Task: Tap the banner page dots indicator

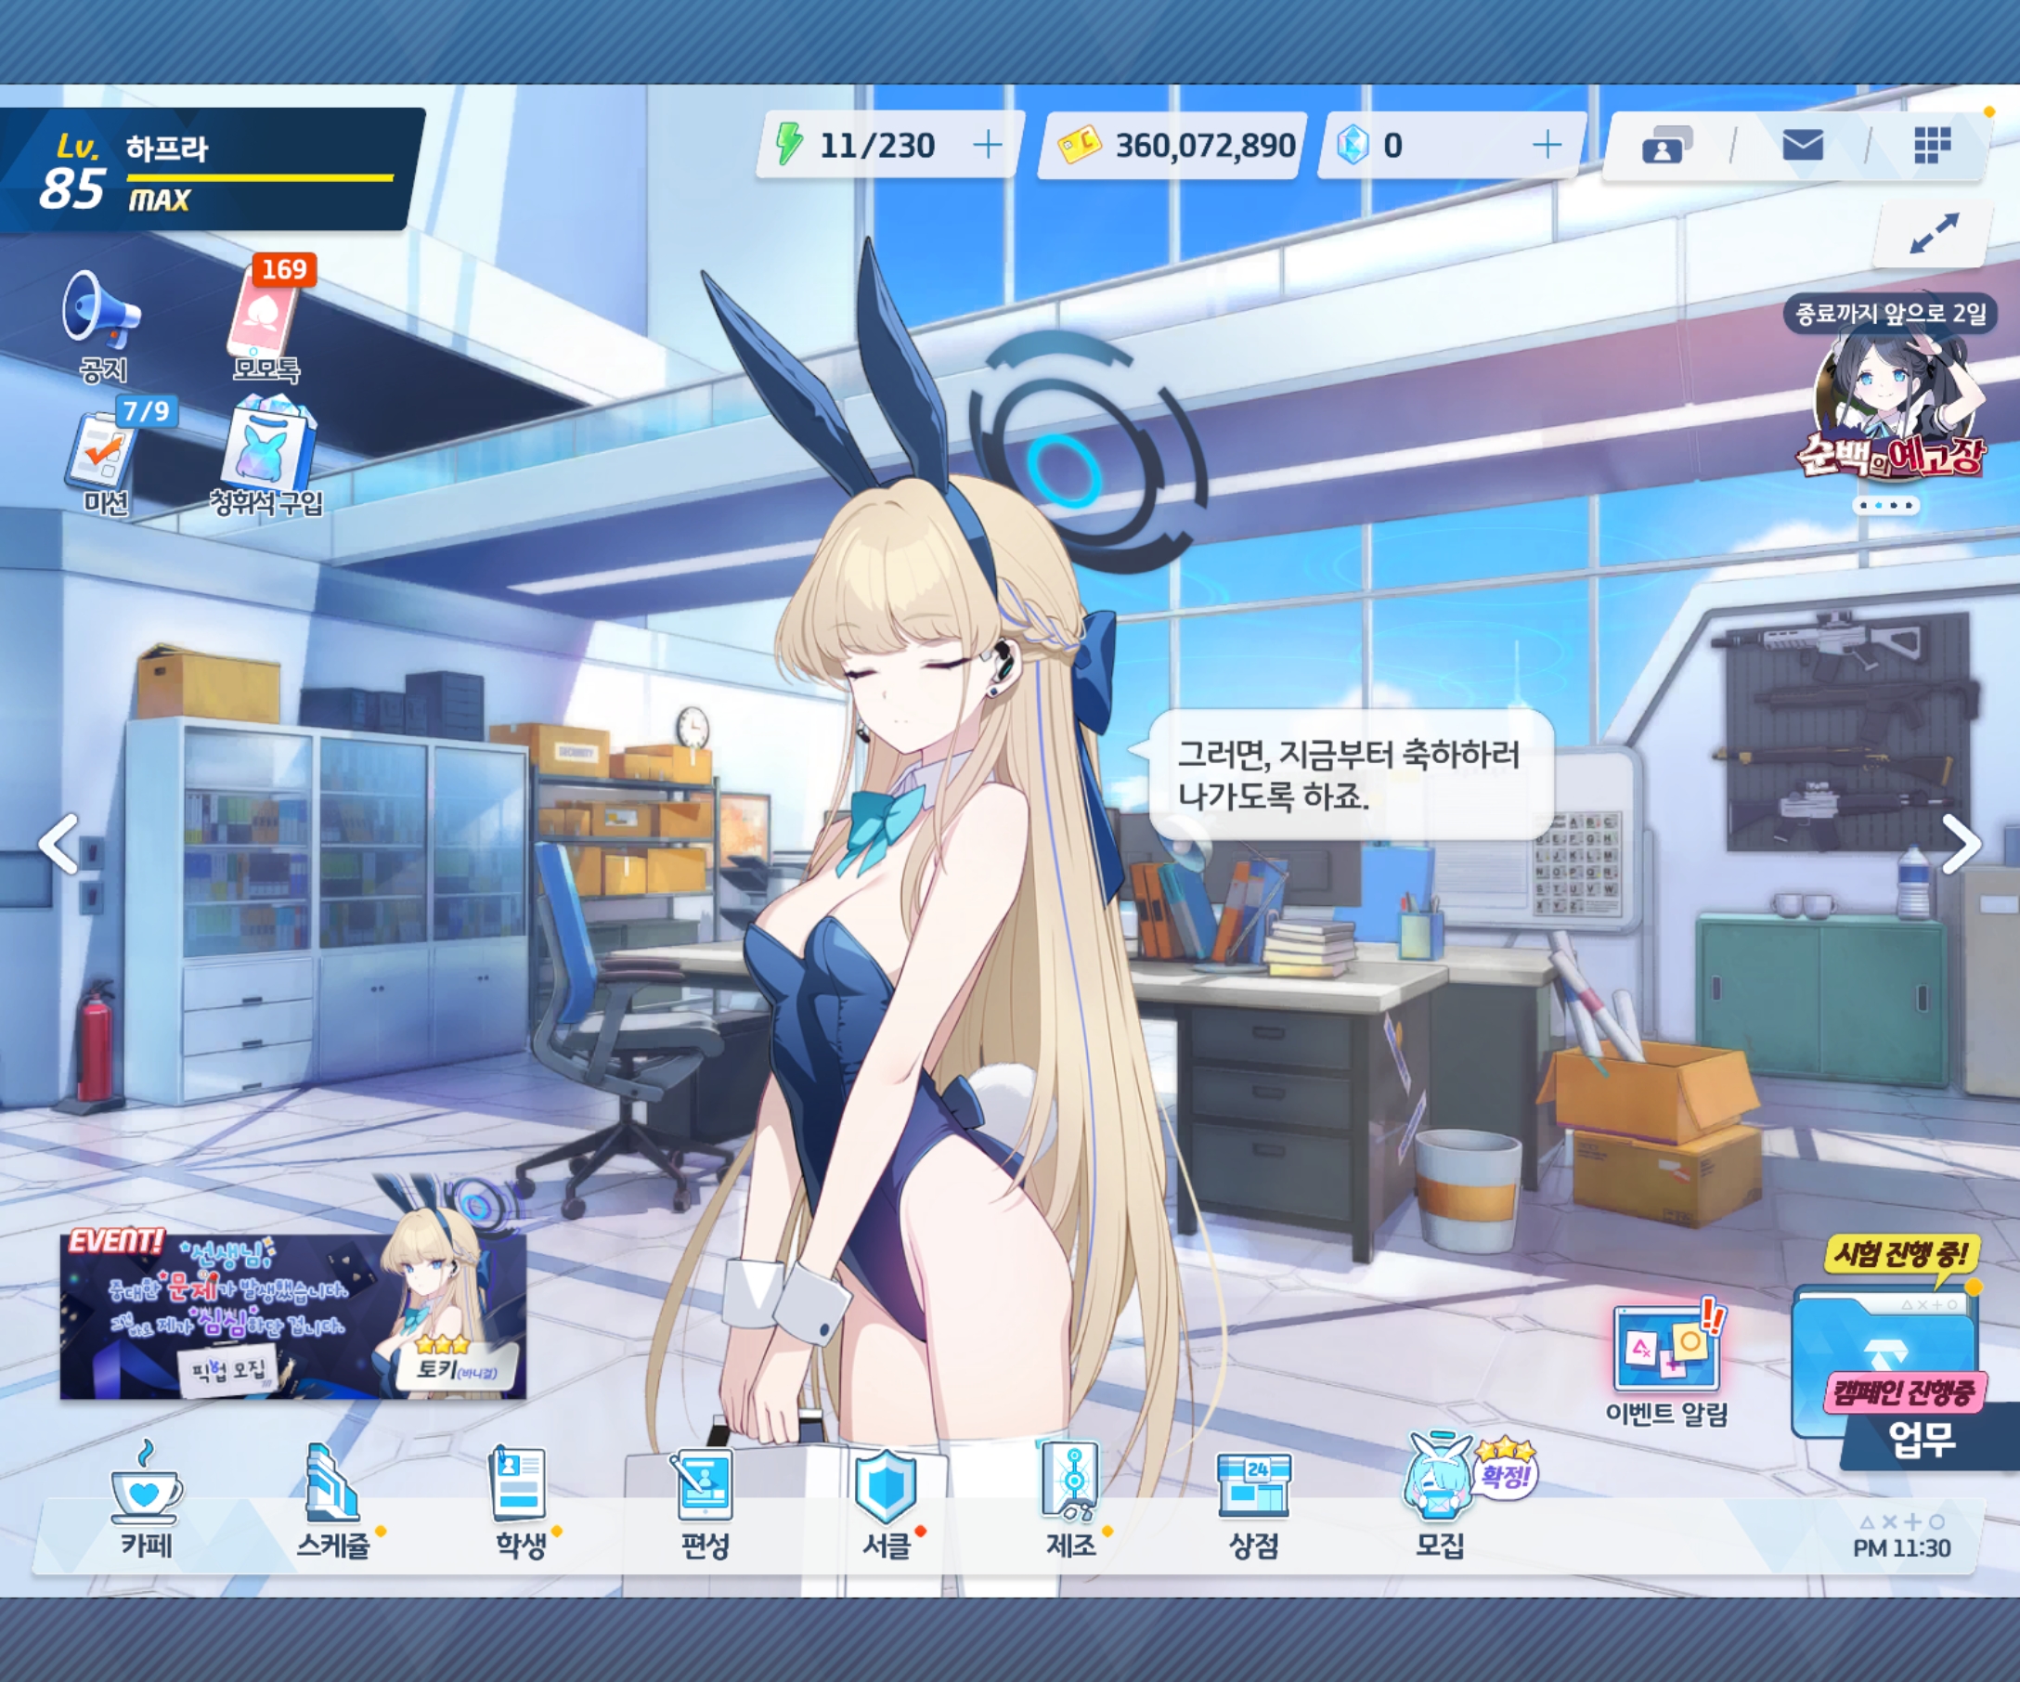Action: tap(1885, 505)
